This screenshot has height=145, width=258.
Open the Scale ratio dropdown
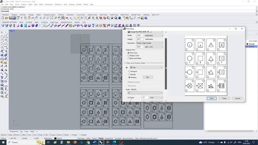click(x=145, y=93)
